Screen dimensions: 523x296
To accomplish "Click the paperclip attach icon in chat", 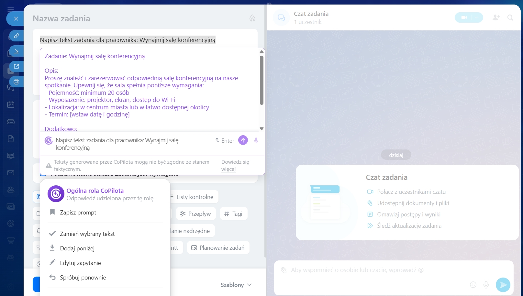I will (284, 270).
